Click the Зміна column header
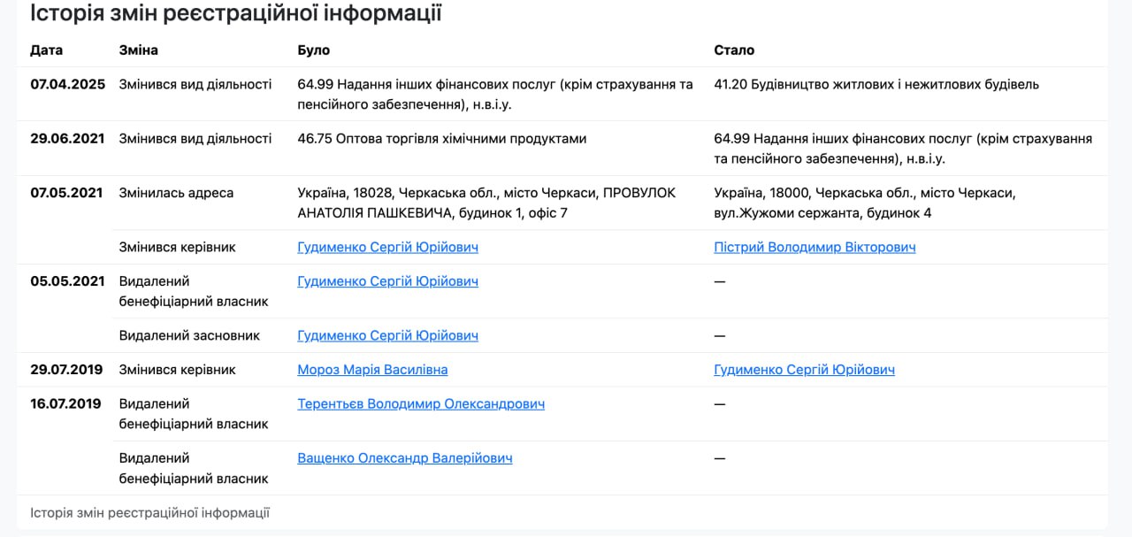This screenshot has width=1132, height=537. pyautogui.click(x=139, y=50)
